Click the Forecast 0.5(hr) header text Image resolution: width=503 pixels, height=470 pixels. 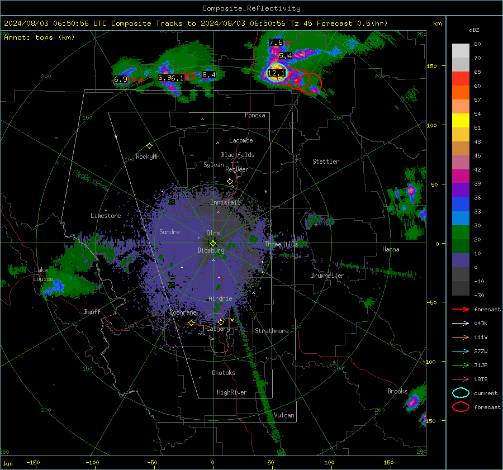pos(352,23)
